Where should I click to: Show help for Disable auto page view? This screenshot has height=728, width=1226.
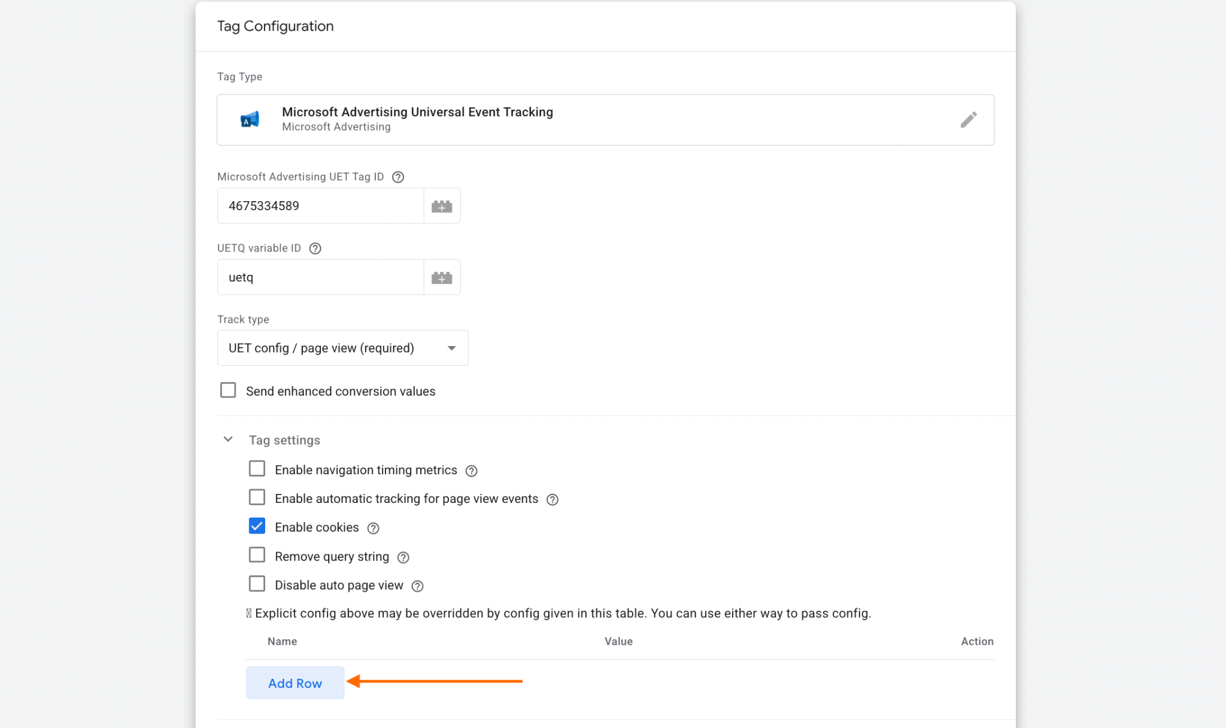coord(418,586)
